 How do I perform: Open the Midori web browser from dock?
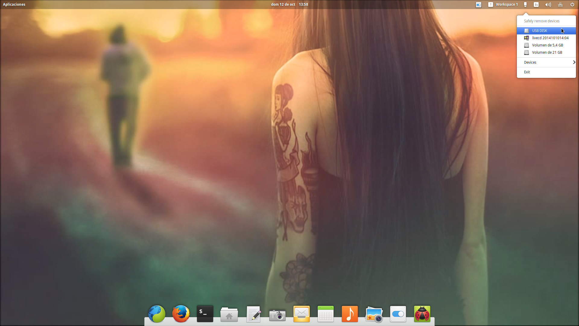(x=157, y=314)
